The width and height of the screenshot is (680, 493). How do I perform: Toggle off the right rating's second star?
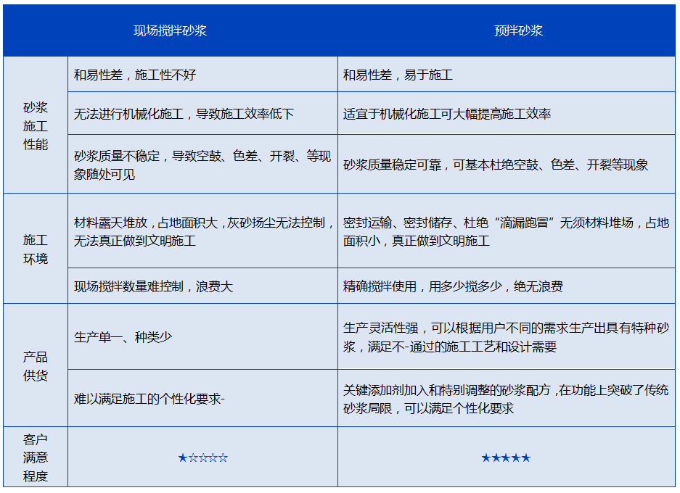[496, 457]
